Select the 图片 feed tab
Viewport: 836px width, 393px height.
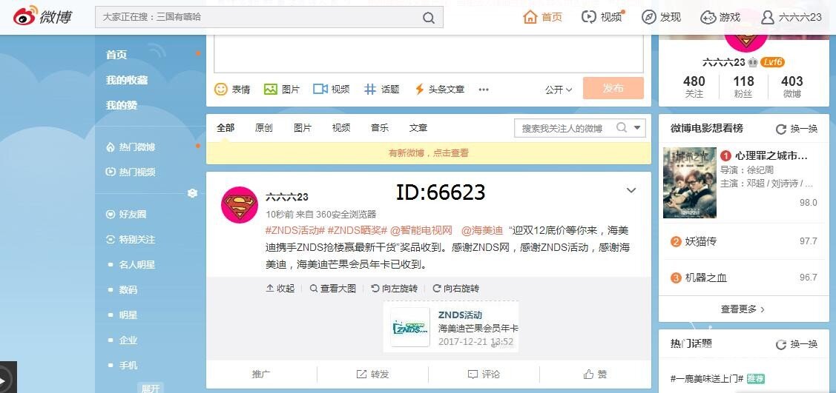[303, 128]
